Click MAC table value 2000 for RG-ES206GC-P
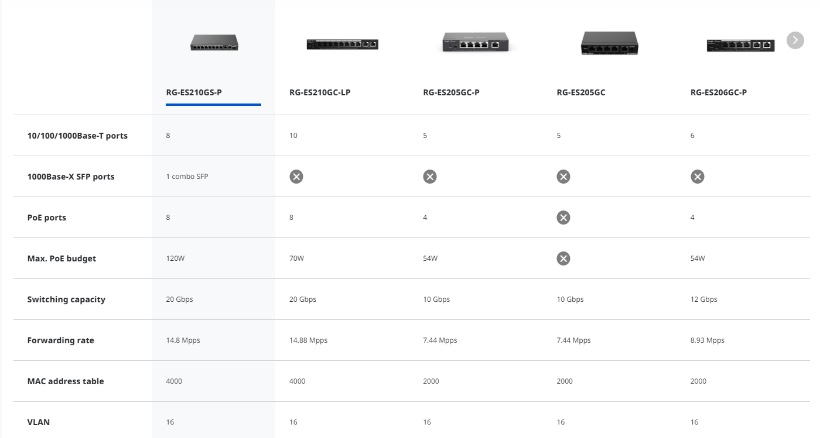Viewport: 820px width, 438px height. [x=698, y=381]
